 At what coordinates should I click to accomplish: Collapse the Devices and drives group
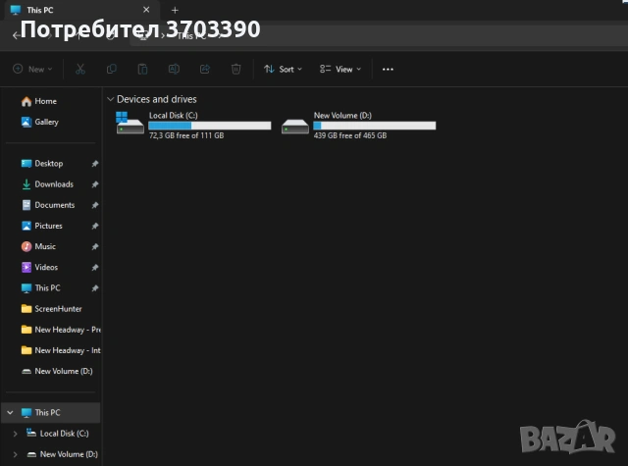tap(111, 99)
